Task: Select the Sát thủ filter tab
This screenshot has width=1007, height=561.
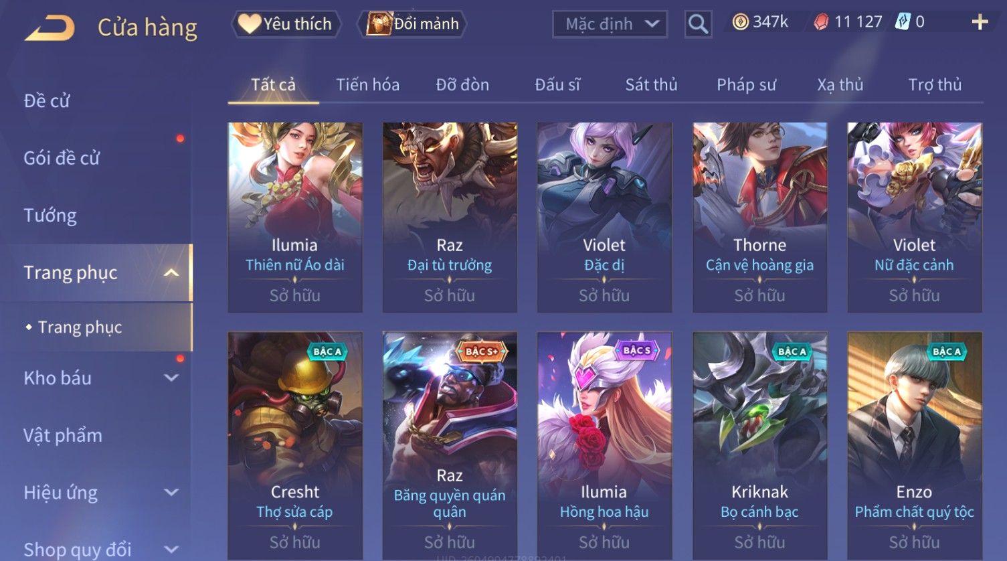Action: tap(651, 85)
